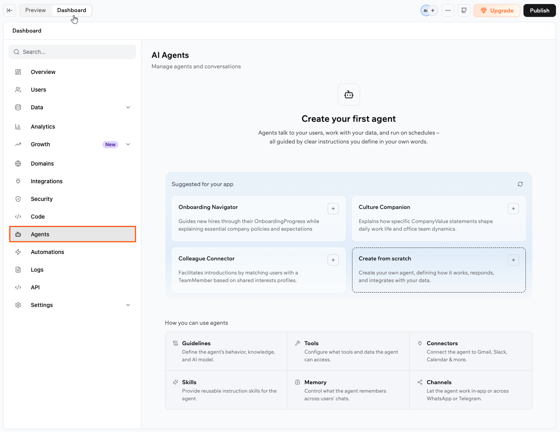Click the Security shield icon
Viewport: 560px width, 432px height.
coord(18,199)
